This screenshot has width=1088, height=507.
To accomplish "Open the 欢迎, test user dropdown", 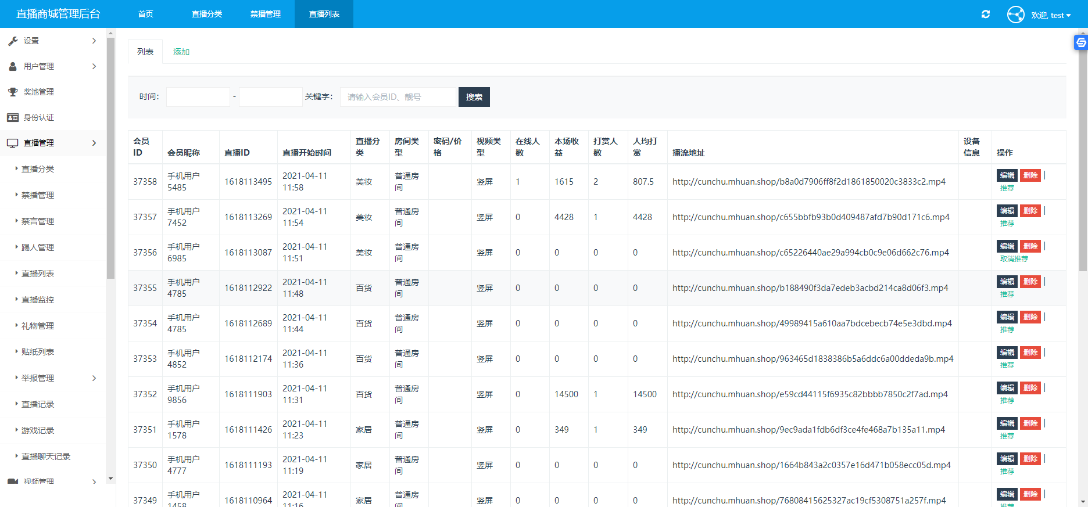I will [x=1051, y=15].
